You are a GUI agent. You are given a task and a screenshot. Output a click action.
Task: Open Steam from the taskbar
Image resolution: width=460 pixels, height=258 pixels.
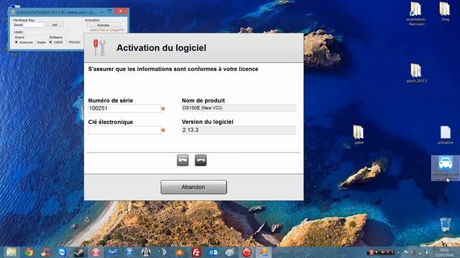coord(79,252)
